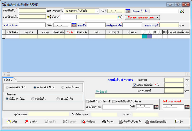Click the ยกเลิก button
This screenshot has height=131, width=192.
click(x=31, y=122)
